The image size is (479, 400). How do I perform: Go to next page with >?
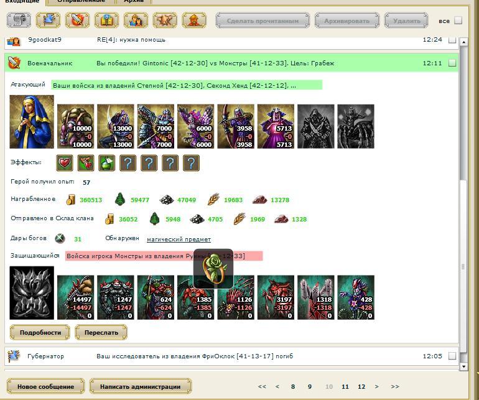377,386
